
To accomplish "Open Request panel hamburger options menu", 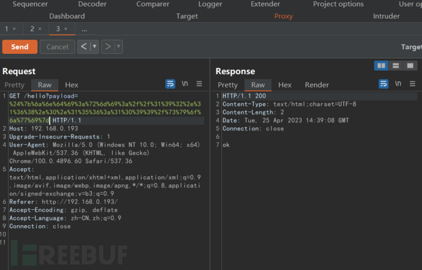I will [199, 84].
